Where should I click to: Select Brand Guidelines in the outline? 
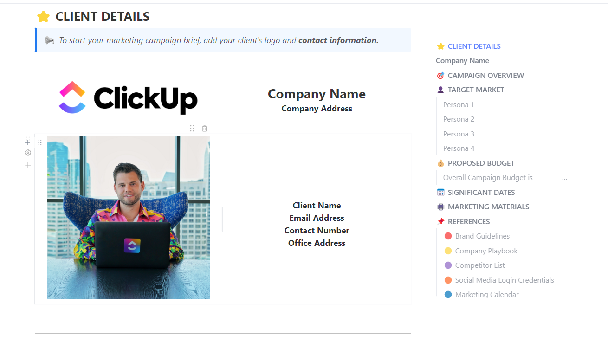click(482, 236)
